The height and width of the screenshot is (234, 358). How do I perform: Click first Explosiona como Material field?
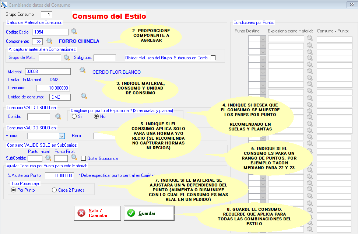click(286, 39)
